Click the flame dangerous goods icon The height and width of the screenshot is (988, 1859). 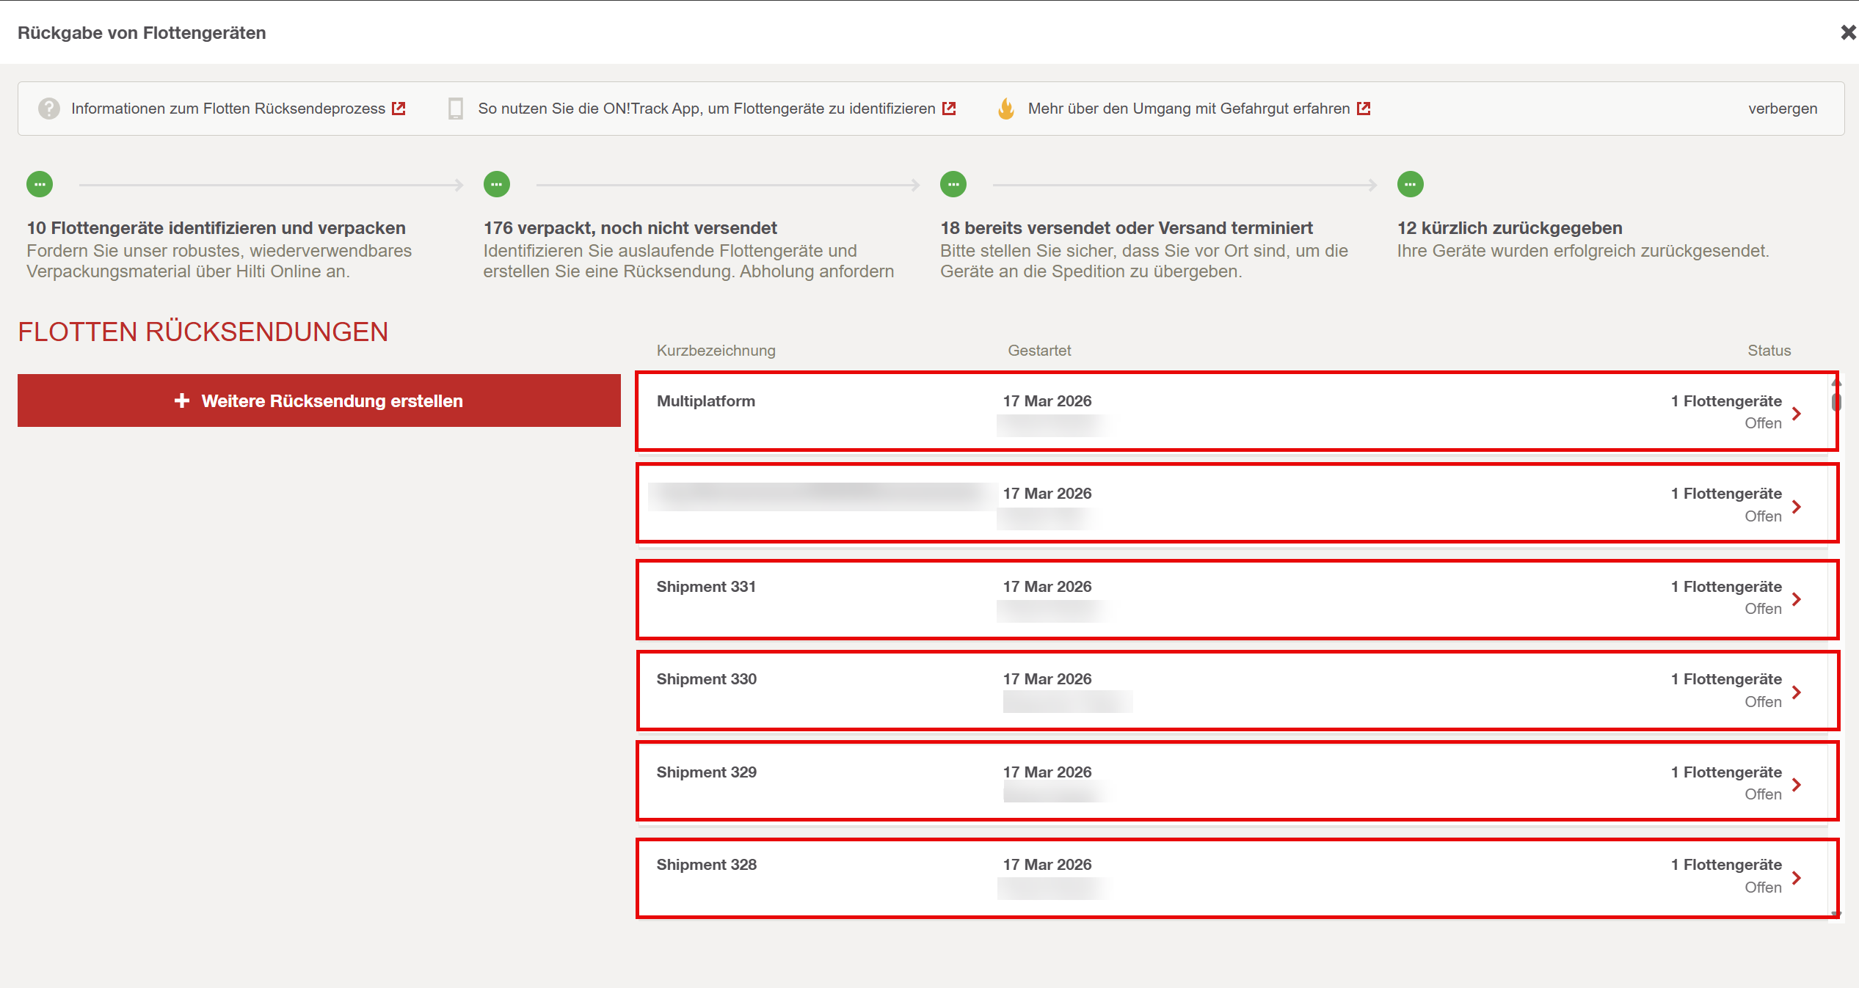click(1006, 109)
